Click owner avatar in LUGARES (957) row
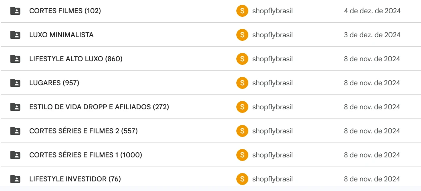 coord(242,83)
